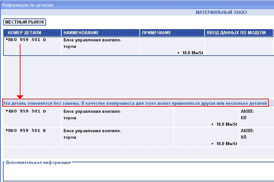Image resolution: width=274 pixels, height=182 pixels.
Task: Choose replacement part *4B0 959 501 D
Action: point(26,112)
